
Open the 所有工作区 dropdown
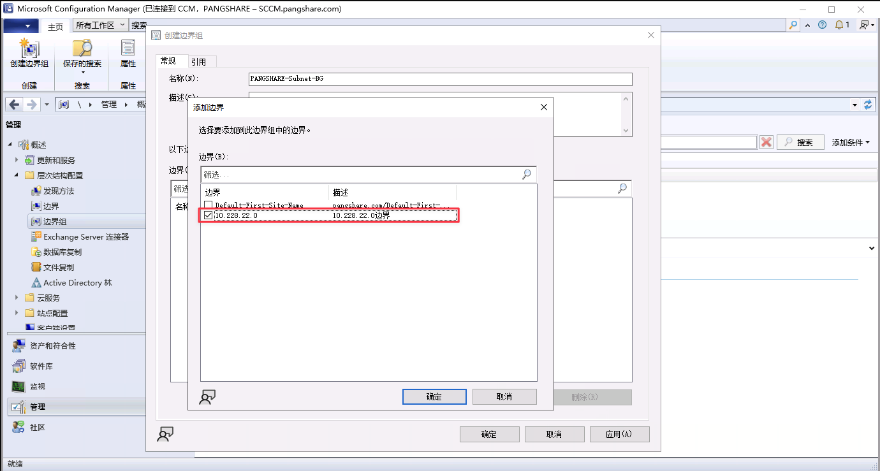click(x=101, y=25)
